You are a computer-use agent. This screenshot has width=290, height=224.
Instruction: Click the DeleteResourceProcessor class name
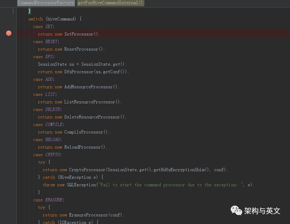pos(92,117)
